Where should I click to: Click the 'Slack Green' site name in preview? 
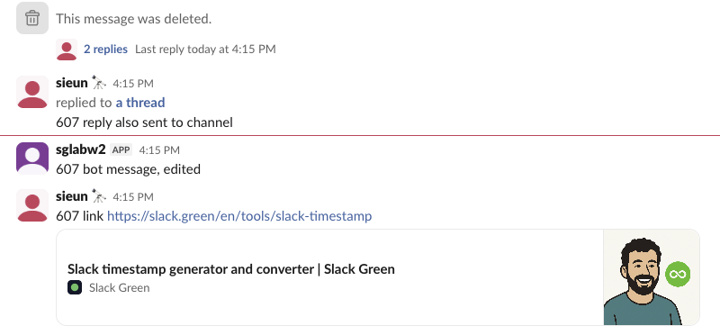tap(120, 287)
